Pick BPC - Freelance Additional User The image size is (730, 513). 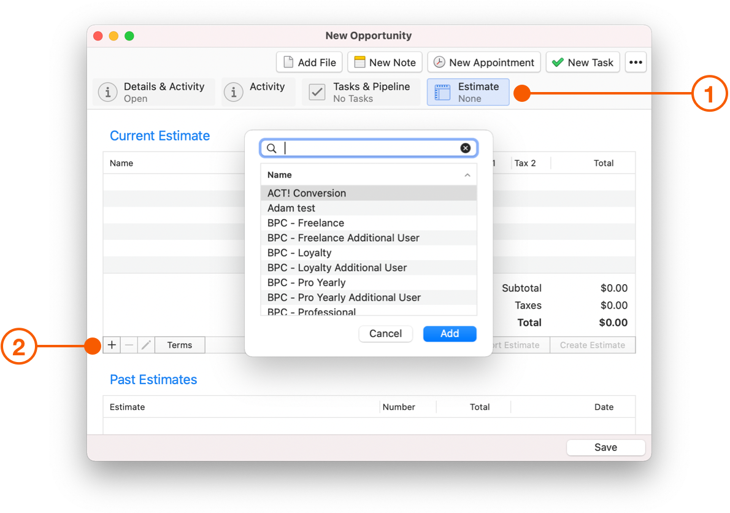[x=369, y=238]
